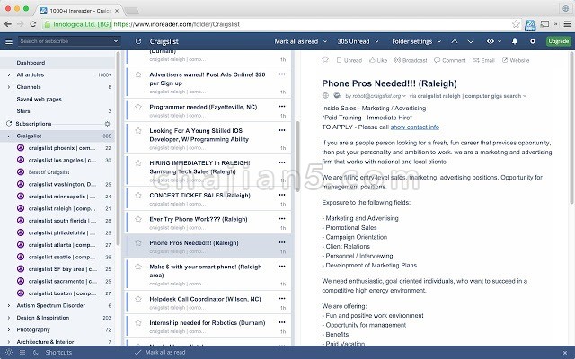This screenshot has height=359, width=575.
Task: Select craigslist phoenix feed
Action: tap(62, 148)
